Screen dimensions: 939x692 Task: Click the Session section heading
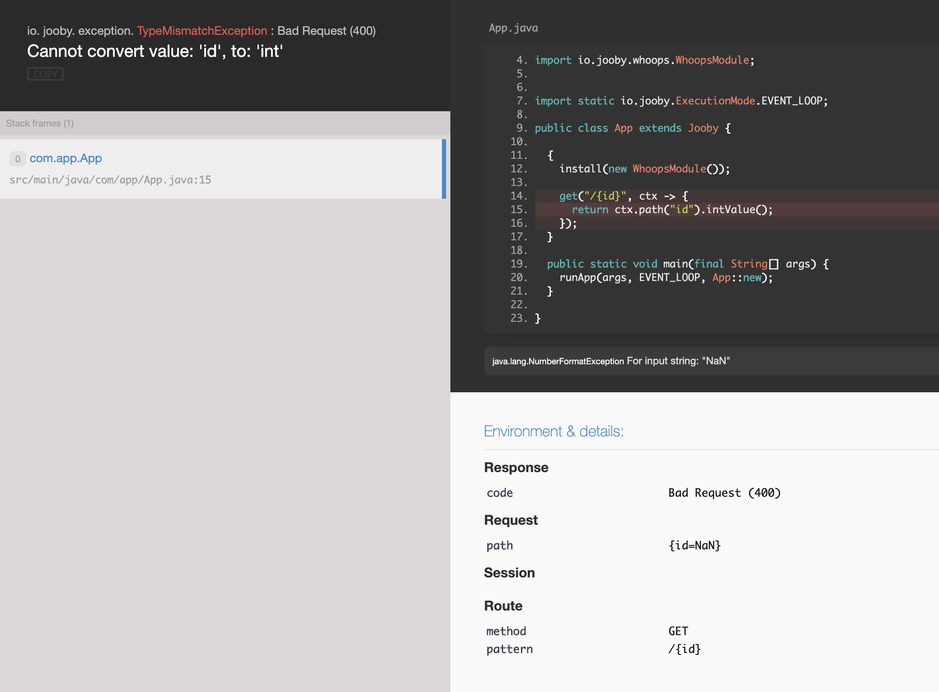click(509, 573)
